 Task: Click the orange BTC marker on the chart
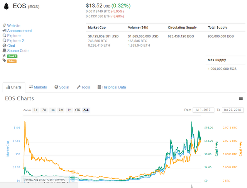tap(73, 172)
